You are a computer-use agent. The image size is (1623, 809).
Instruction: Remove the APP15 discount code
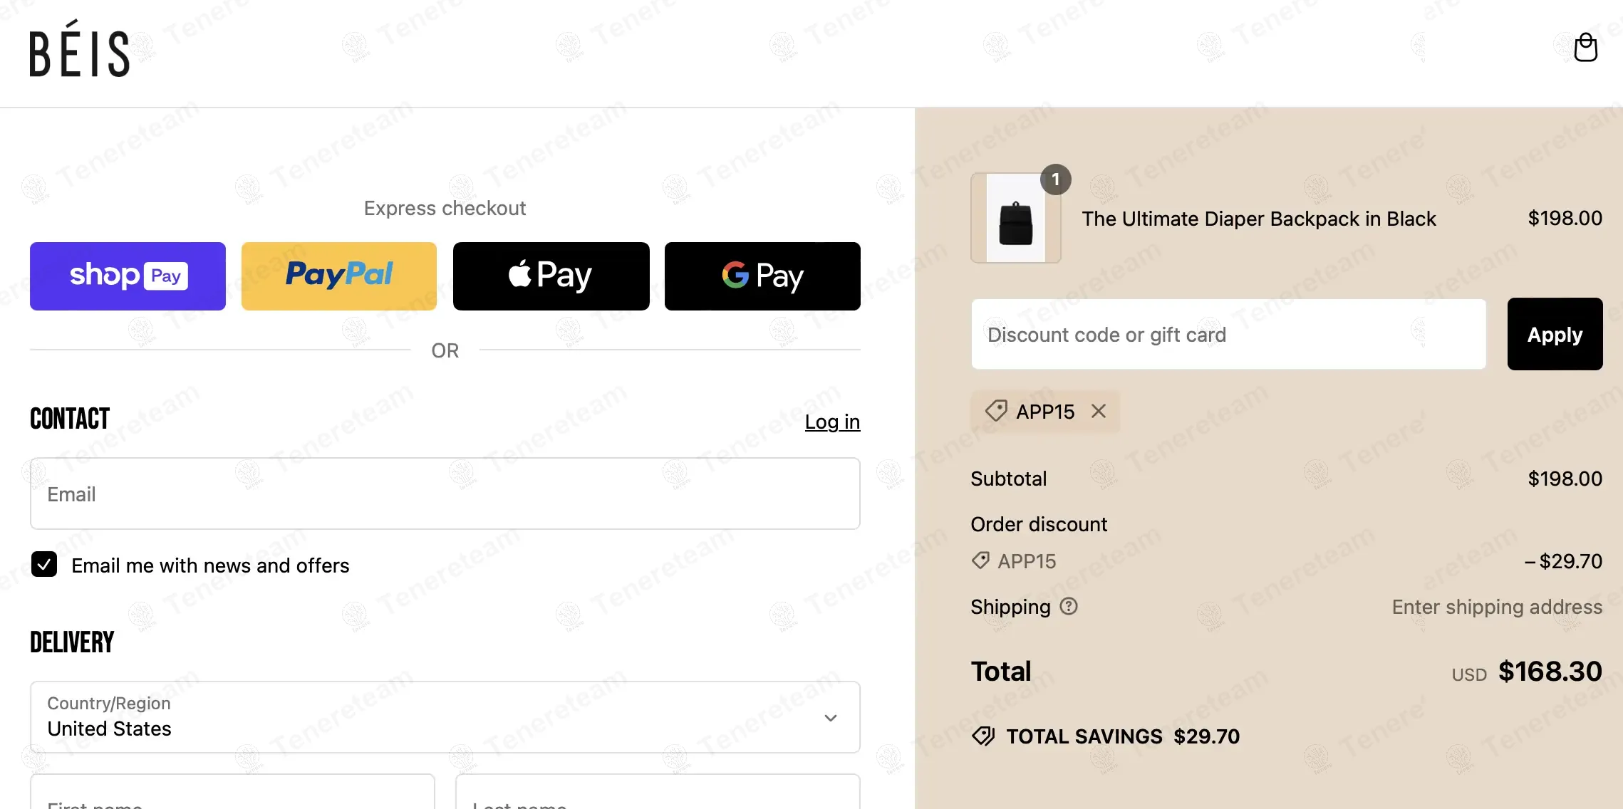click(x=1099, y=411)
